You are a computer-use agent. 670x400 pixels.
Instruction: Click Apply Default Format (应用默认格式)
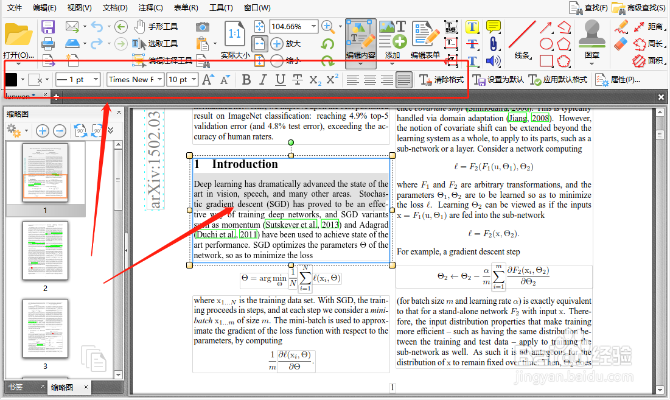tap(557, 80)
